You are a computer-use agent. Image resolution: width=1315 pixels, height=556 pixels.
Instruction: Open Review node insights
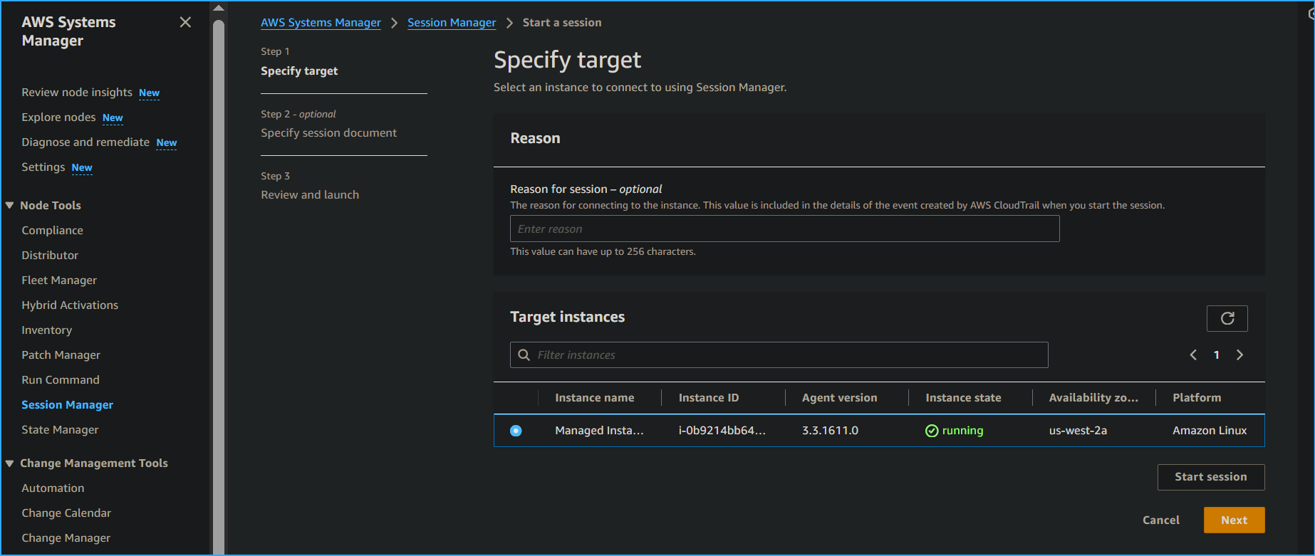[77, 93]
